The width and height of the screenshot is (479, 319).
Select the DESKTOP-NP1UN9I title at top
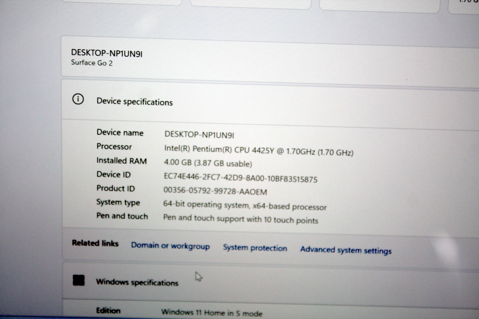(x=107, y=53)
